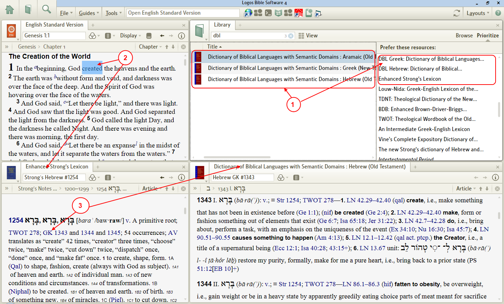This screenshot has height=304, width=504.
Task: Click the Genesis 1:1 reference field
Action: 54,36
